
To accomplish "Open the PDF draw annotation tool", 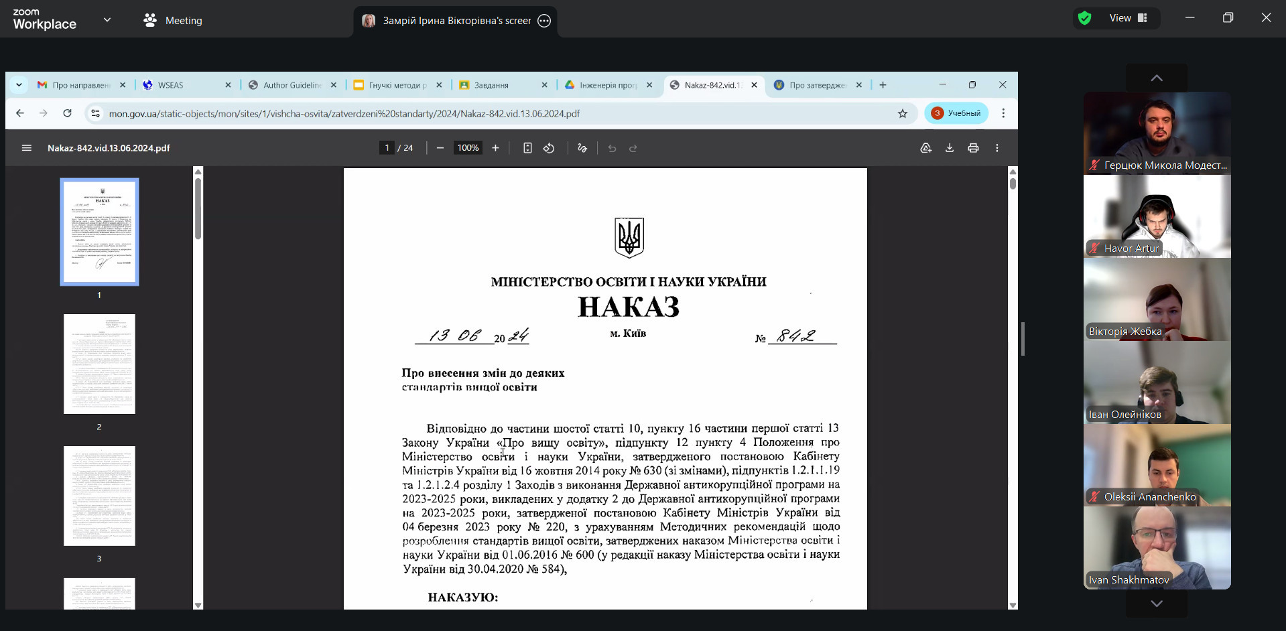I will click(582, 148).
